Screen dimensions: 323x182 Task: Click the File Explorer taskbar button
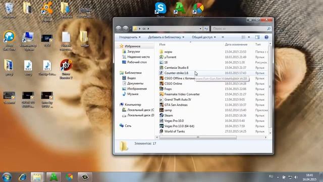point(37,177)
